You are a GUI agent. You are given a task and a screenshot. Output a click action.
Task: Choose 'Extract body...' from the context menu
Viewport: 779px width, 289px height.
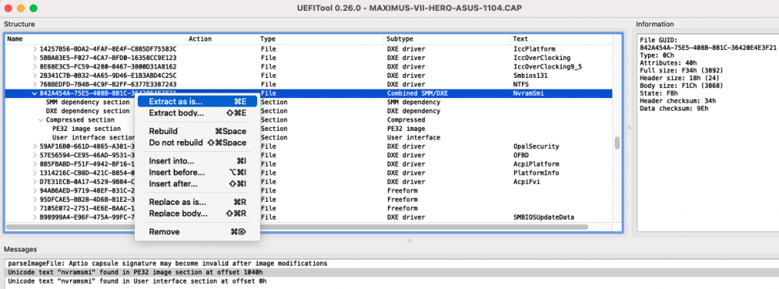(197, 113)
